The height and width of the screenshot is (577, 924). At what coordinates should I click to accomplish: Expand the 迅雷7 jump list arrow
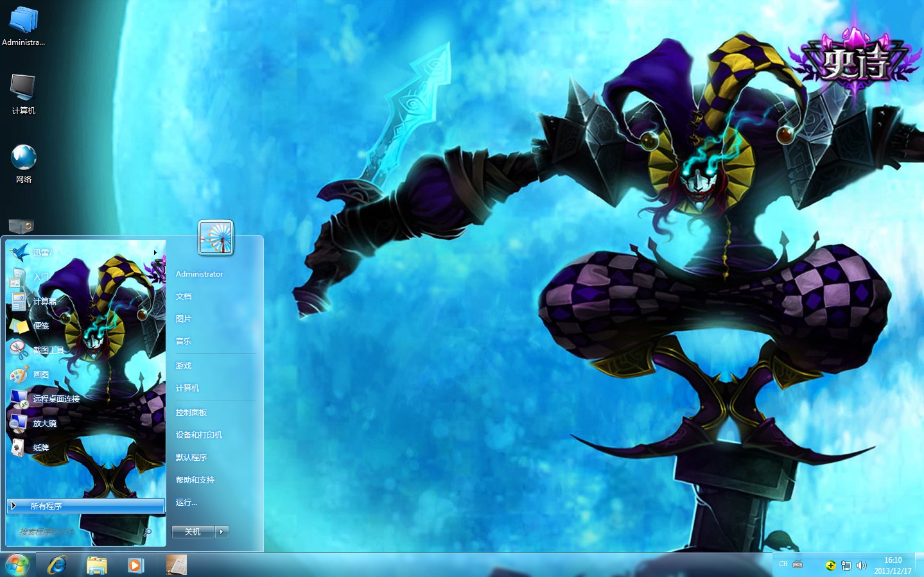pyautogui.click(x=155, y=252)
